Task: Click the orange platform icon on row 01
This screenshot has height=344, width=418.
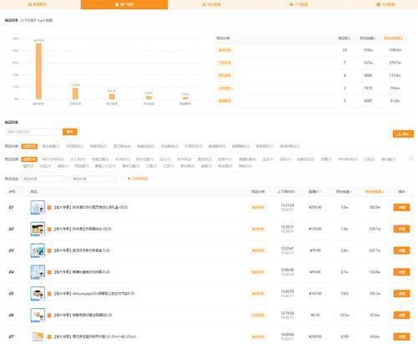Action: [49, 207]
